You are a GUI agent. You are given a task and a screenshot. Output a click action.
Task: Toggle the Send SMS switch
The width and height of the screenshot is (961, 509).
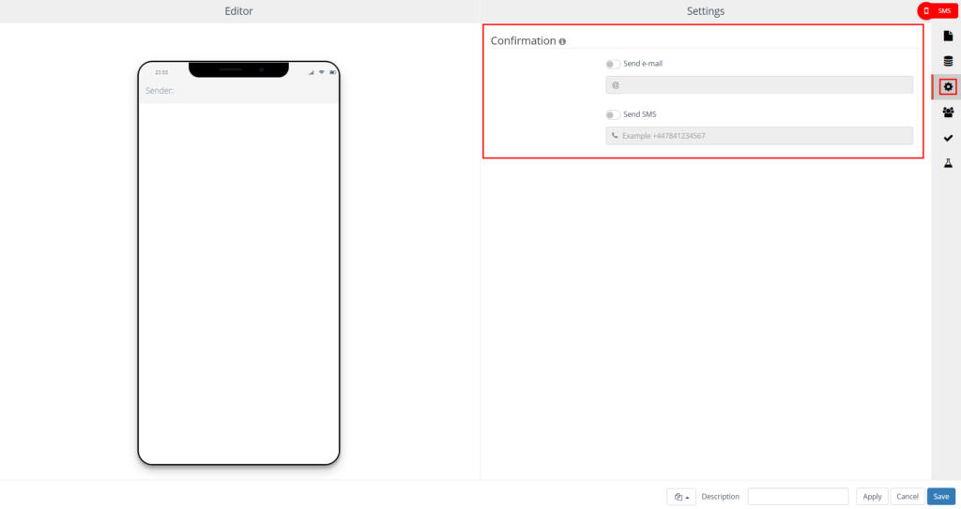click(612, 114)
